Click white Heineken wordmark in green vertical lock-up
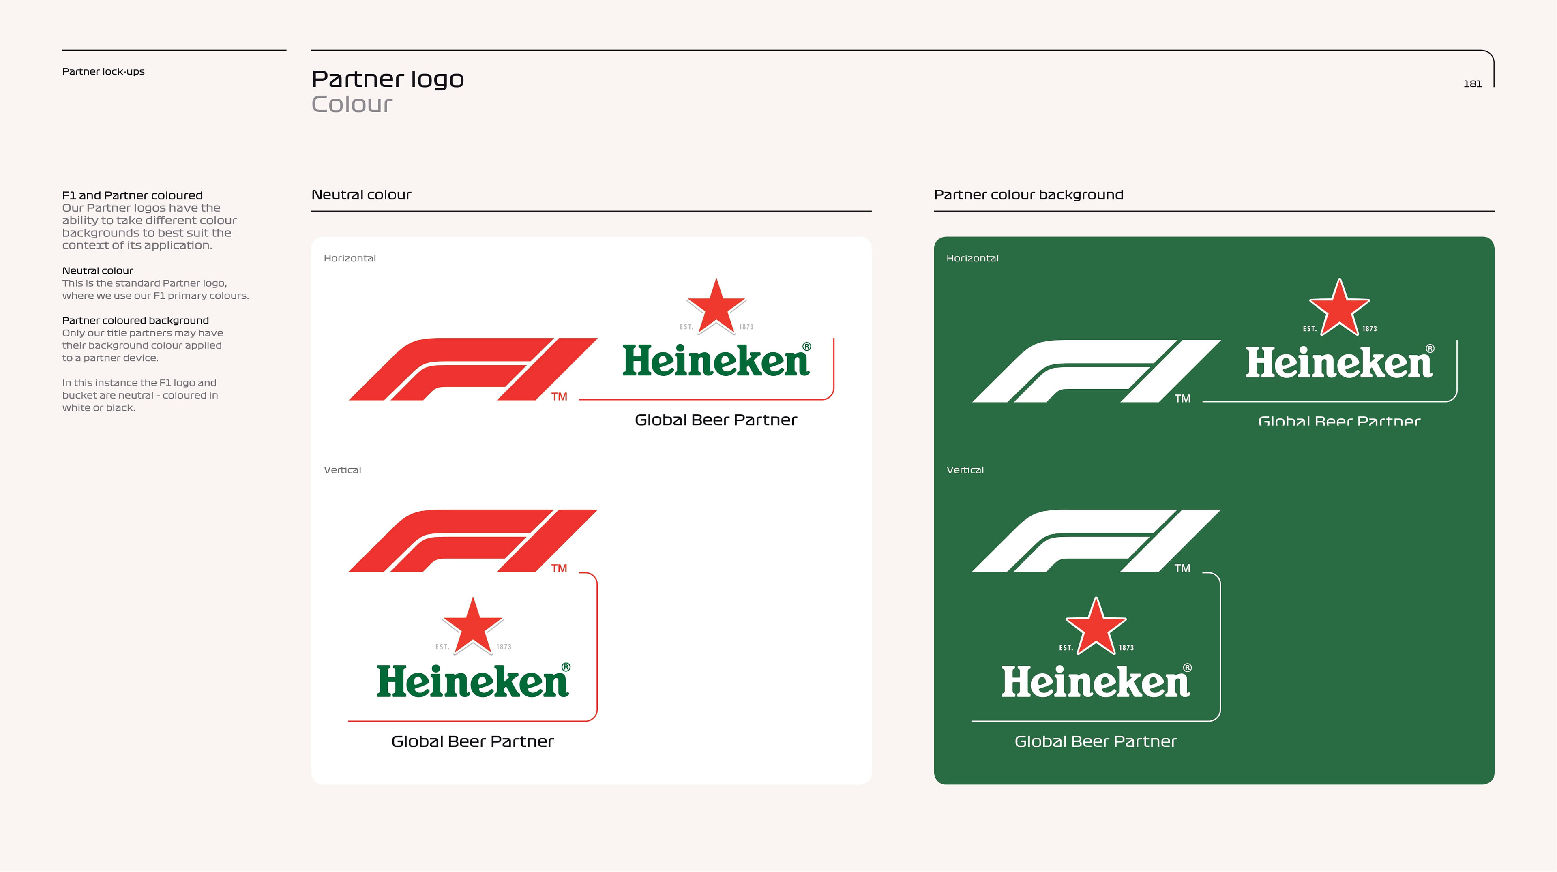1557x872 pixels. [1096, 681]
